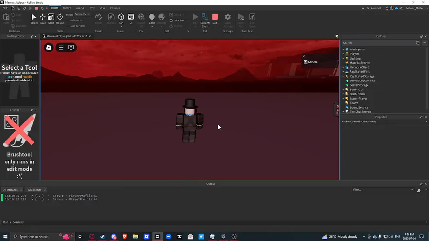Expand the Lighting tree node

pyautogui.click(x=343, y=58)
